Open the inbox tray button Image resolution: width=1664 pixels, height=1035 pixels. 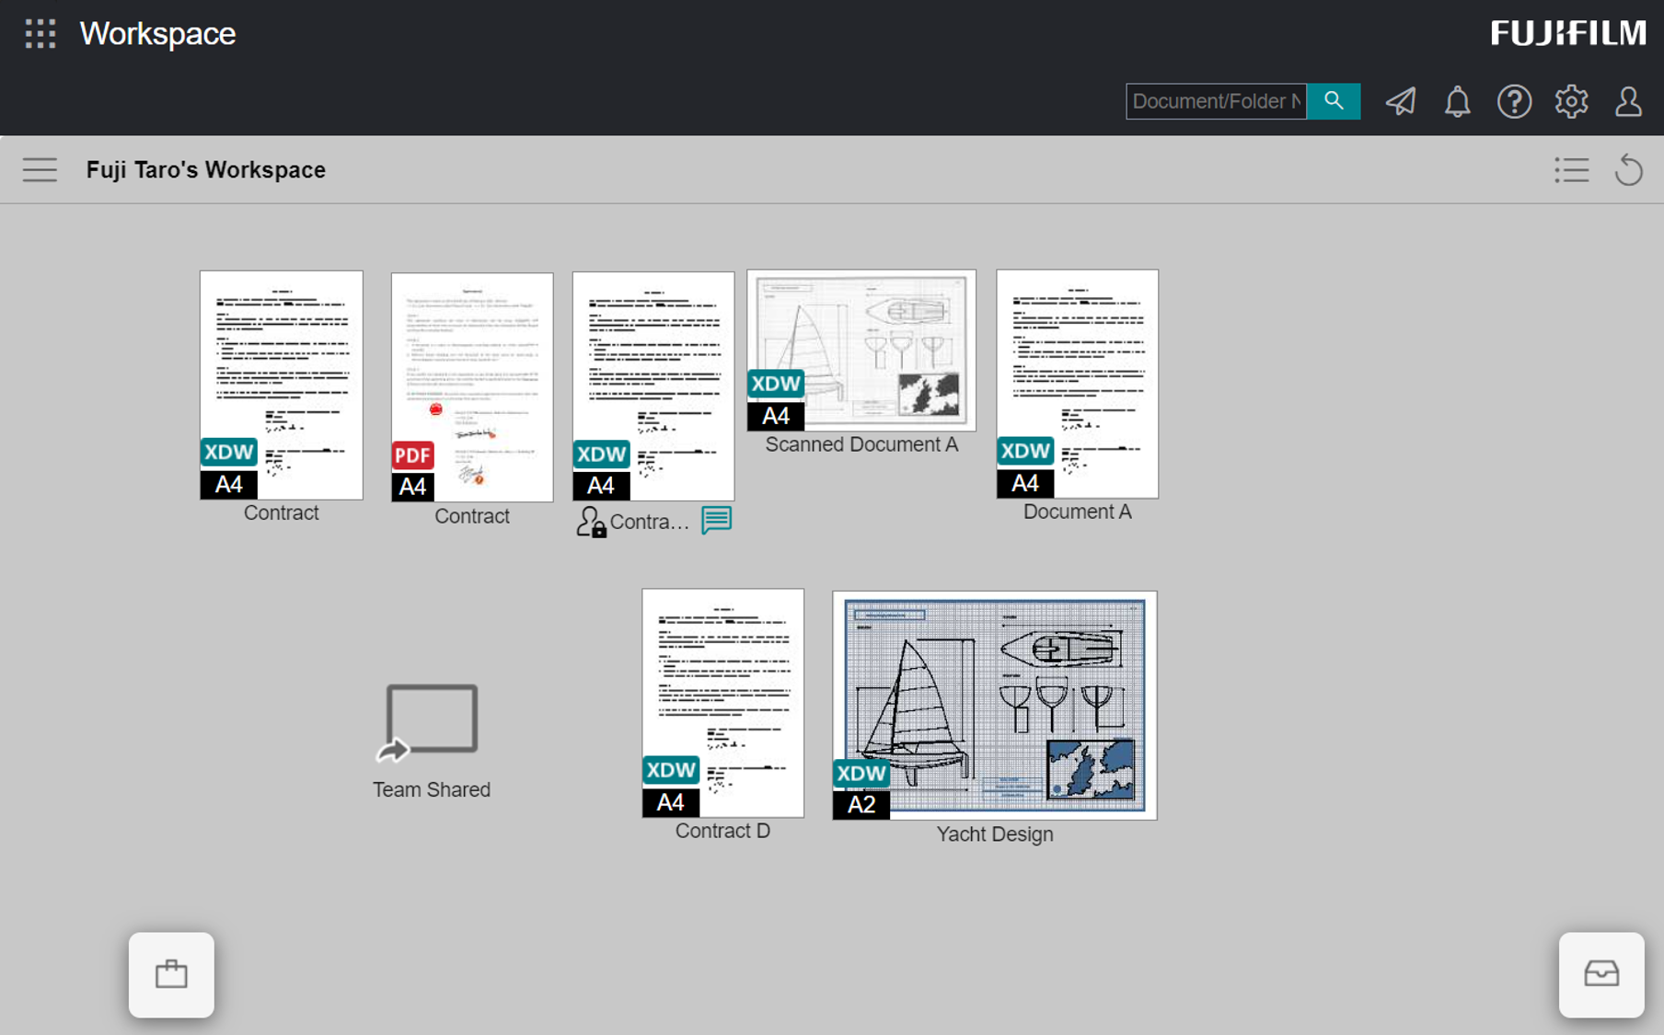pyautogui.click(x=1600, y=974)
